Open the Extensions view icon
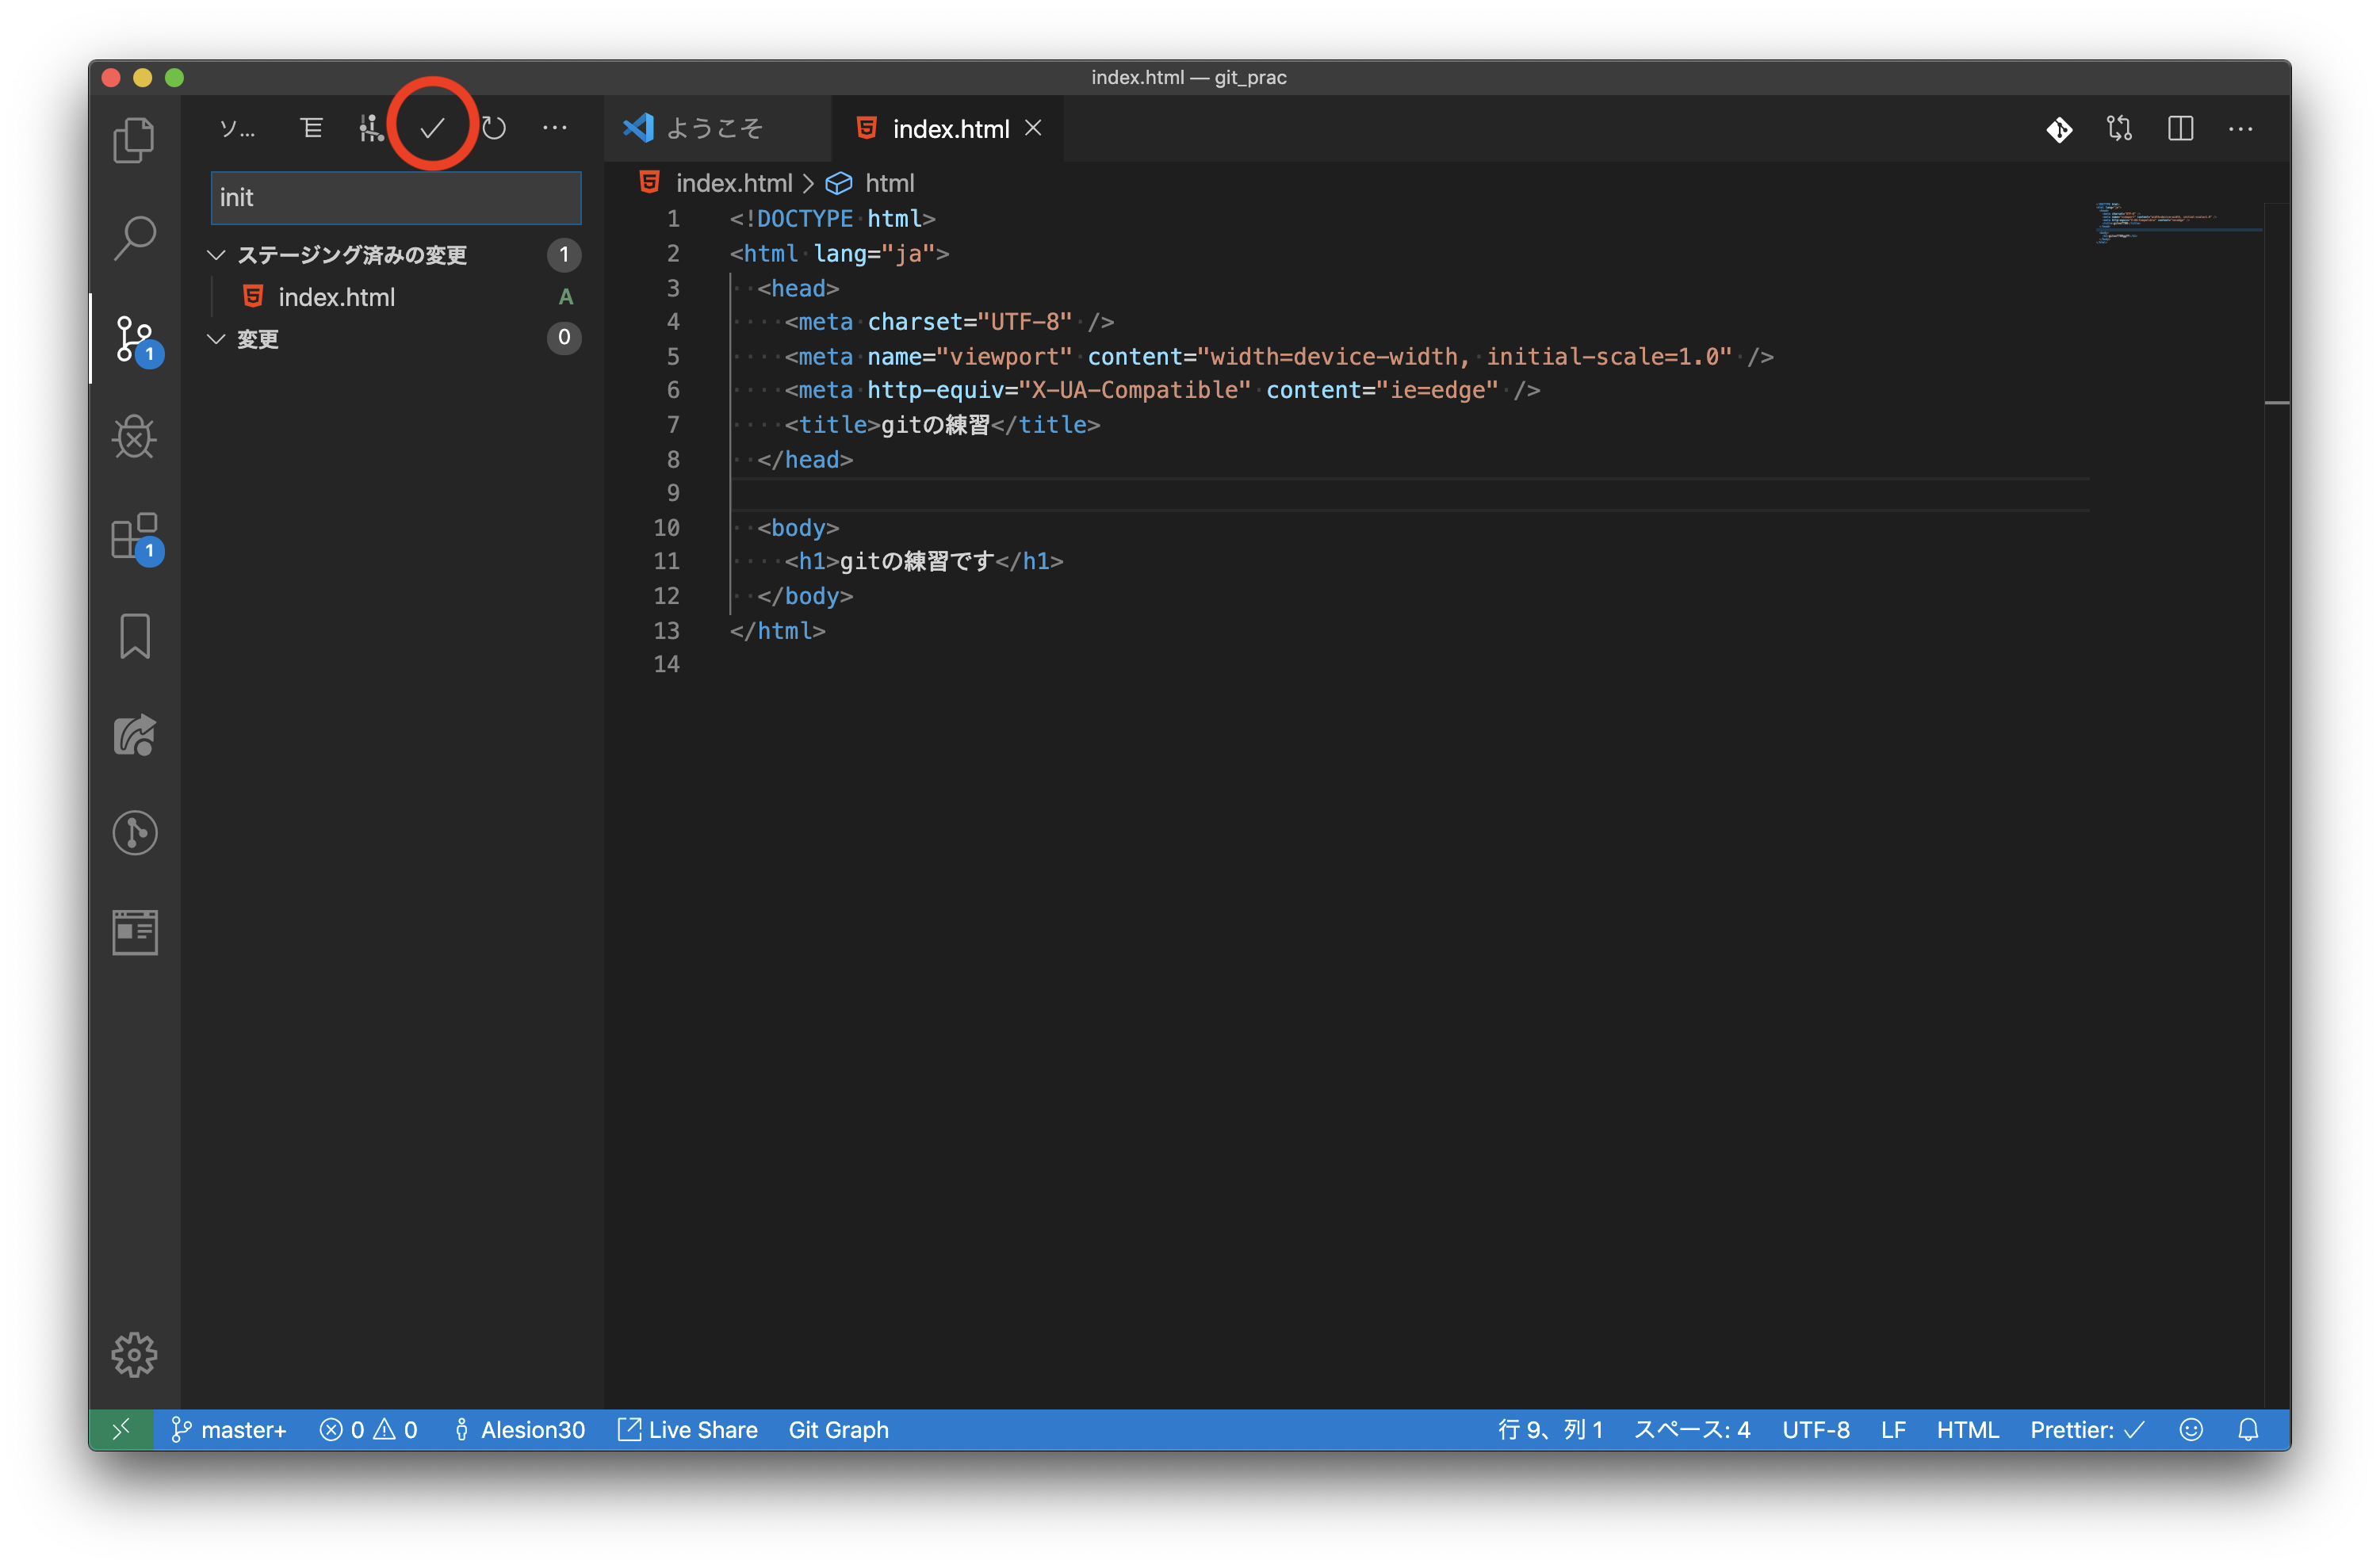The height and width of the screenshot is (1568, 2380). (134, 537)
